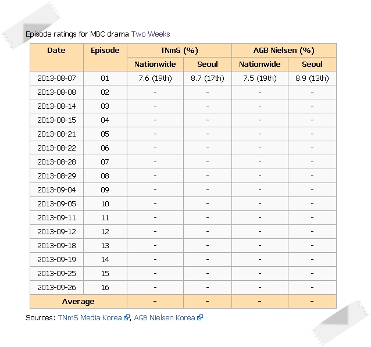The width and height of the screenshot is (371, 347).
Task: Click the 2013-09-11 date cell
Action: pyautogui.click(x=56, y=218)
